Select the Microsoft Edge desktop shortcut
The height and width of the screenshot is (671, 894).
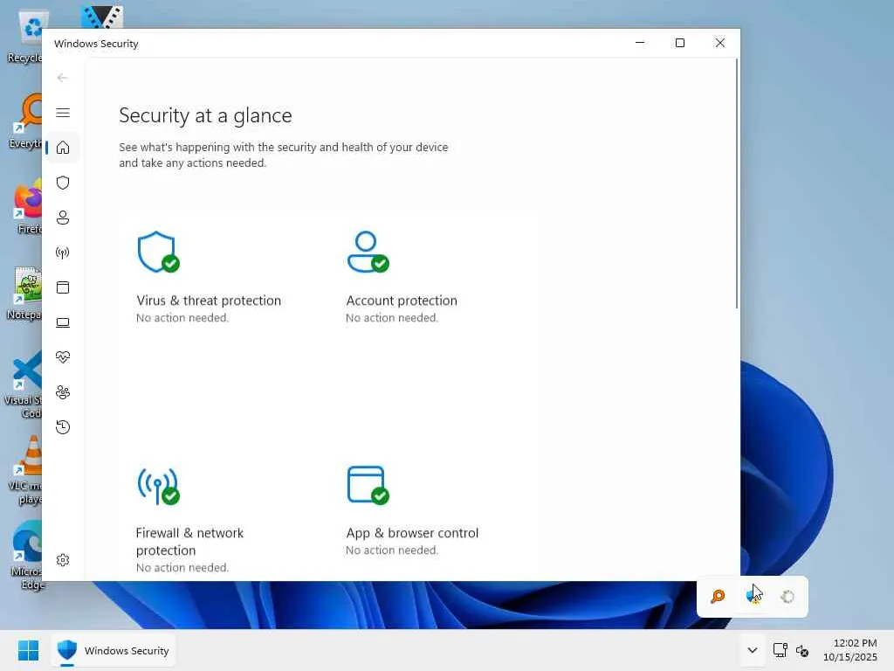pos(25,556)
